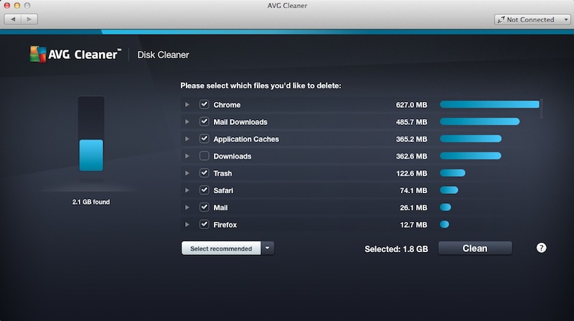Click the 362.6 MB value
Viewport: 574px width, 321px height.
(x=411, y=157)
